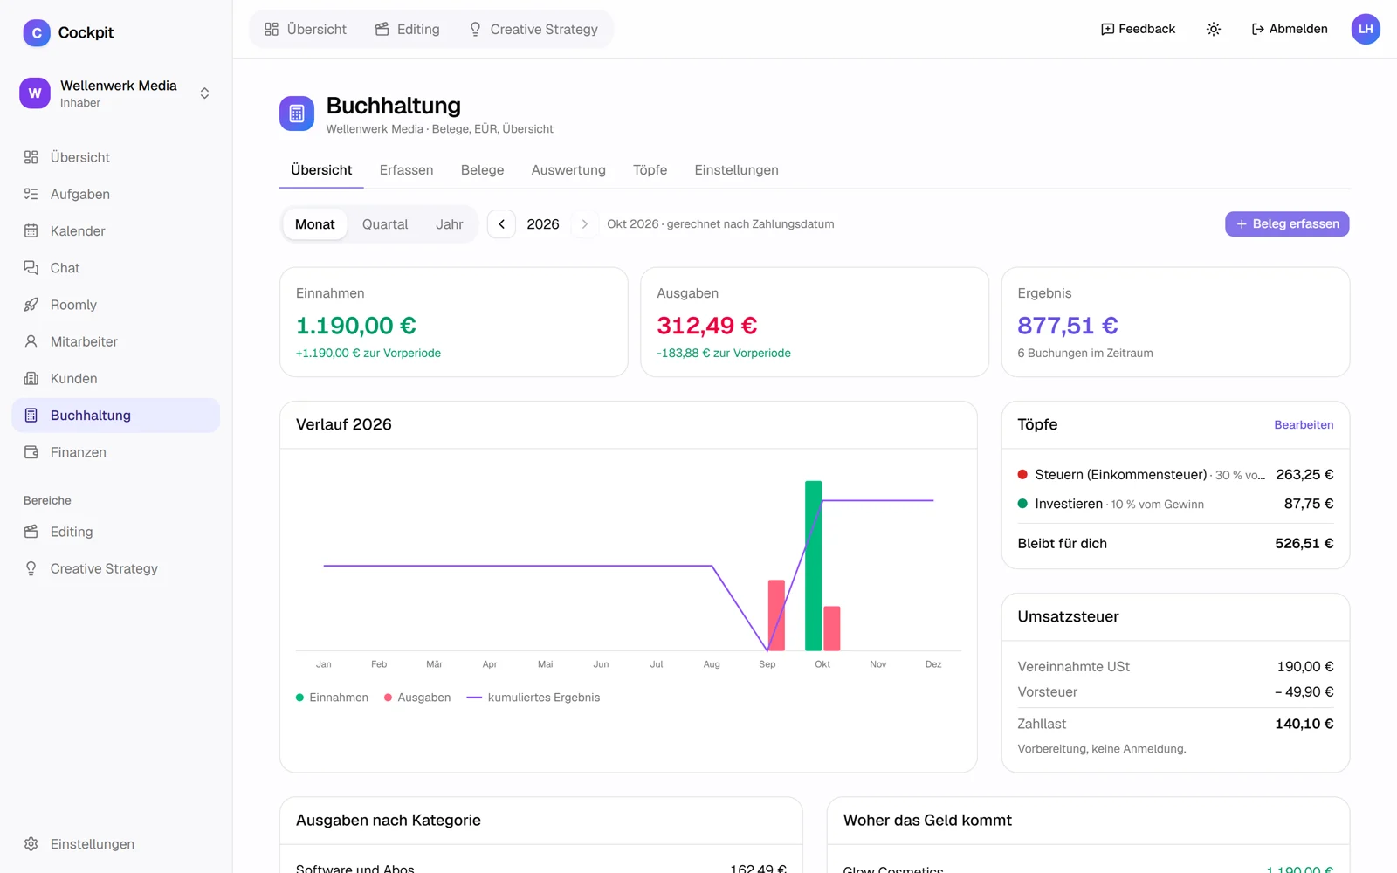Open Editing clapperboard icon under Bereiche
1397x873 pixels.
(31, 532)
